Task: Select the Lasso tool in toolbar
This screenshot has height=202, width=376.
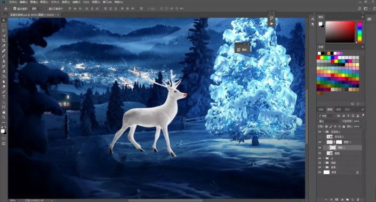Action: point(4,30)
